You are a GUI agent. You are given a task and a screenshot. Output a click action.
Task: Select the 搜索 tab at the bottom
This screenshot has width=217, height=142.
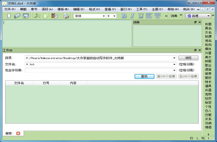pos(9,133)
